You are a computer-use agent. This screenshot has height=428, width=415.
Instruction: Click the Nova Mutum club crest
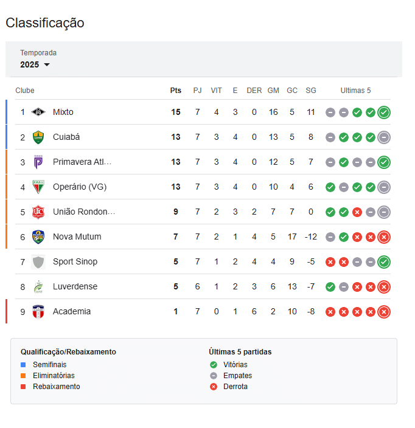(38, 236)
